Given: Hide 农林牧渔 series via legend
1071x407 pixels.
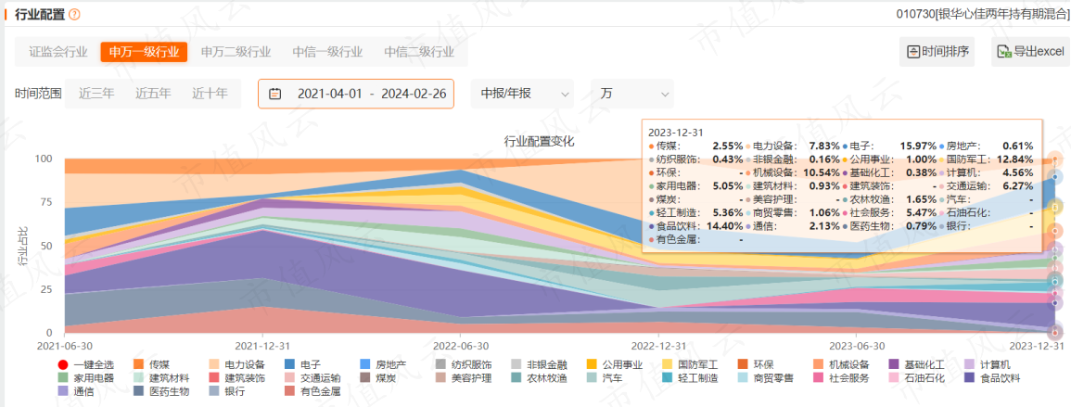Looking at the screenshot, I should 537,377.
